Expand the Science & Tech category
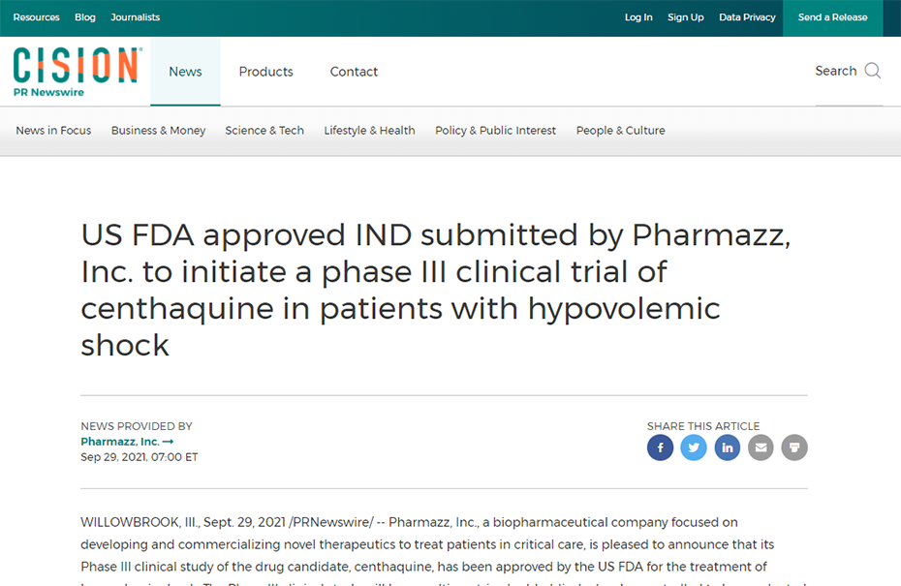Viewport: 901px width, 586px height. [x=264, y=131]
